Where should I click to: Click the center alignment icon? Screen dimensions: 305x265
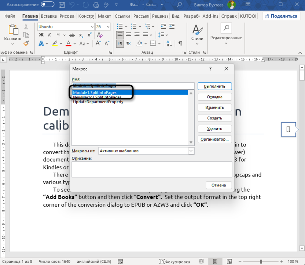point(128,35)
